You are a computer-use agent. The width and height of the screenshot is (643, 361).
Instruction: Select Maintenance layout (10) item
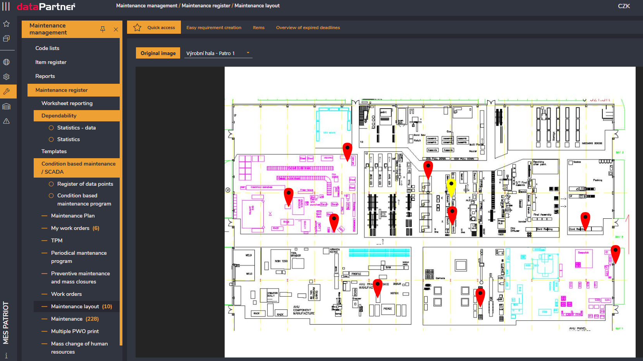pos(77,306)
